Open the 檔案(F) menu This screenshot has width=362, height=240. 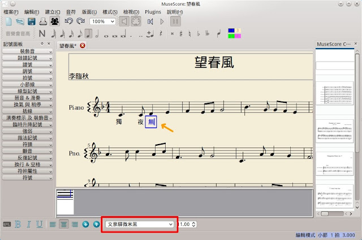coord(11,12)
